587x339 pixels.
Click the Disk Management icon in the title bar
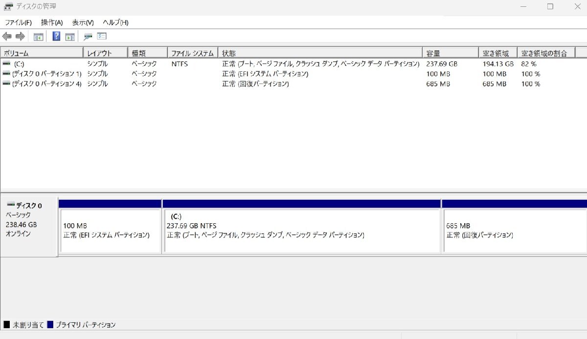click(6, 6)
